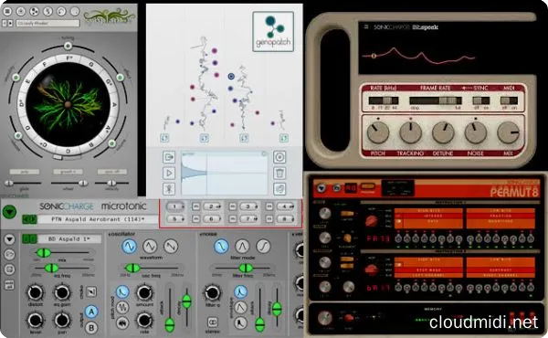
Task: Click the Genopatch logo
Action: coord(273,31)
